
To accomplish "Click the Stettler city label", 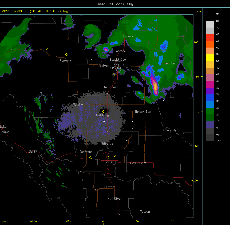I will point(169,63).
